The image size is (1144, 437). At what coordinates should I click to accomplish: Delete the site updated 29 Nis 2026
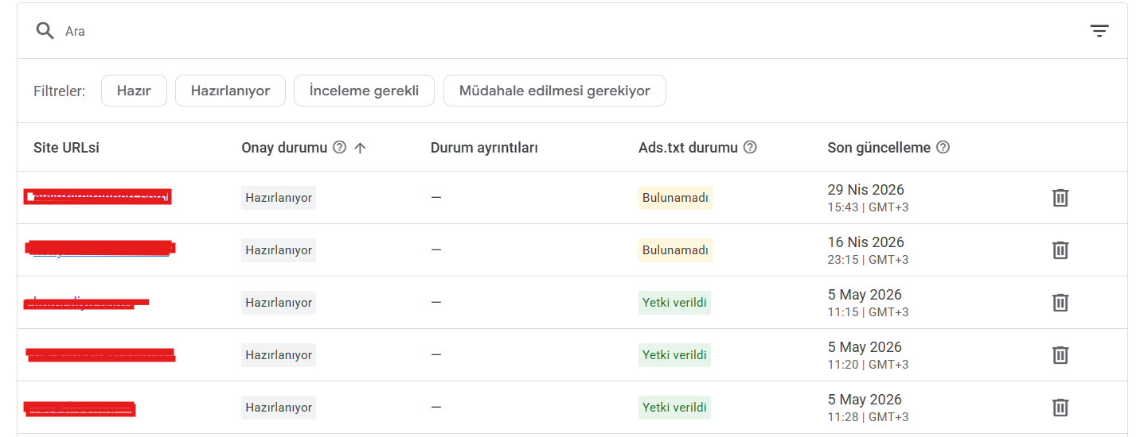click(x=1060, y=198)
